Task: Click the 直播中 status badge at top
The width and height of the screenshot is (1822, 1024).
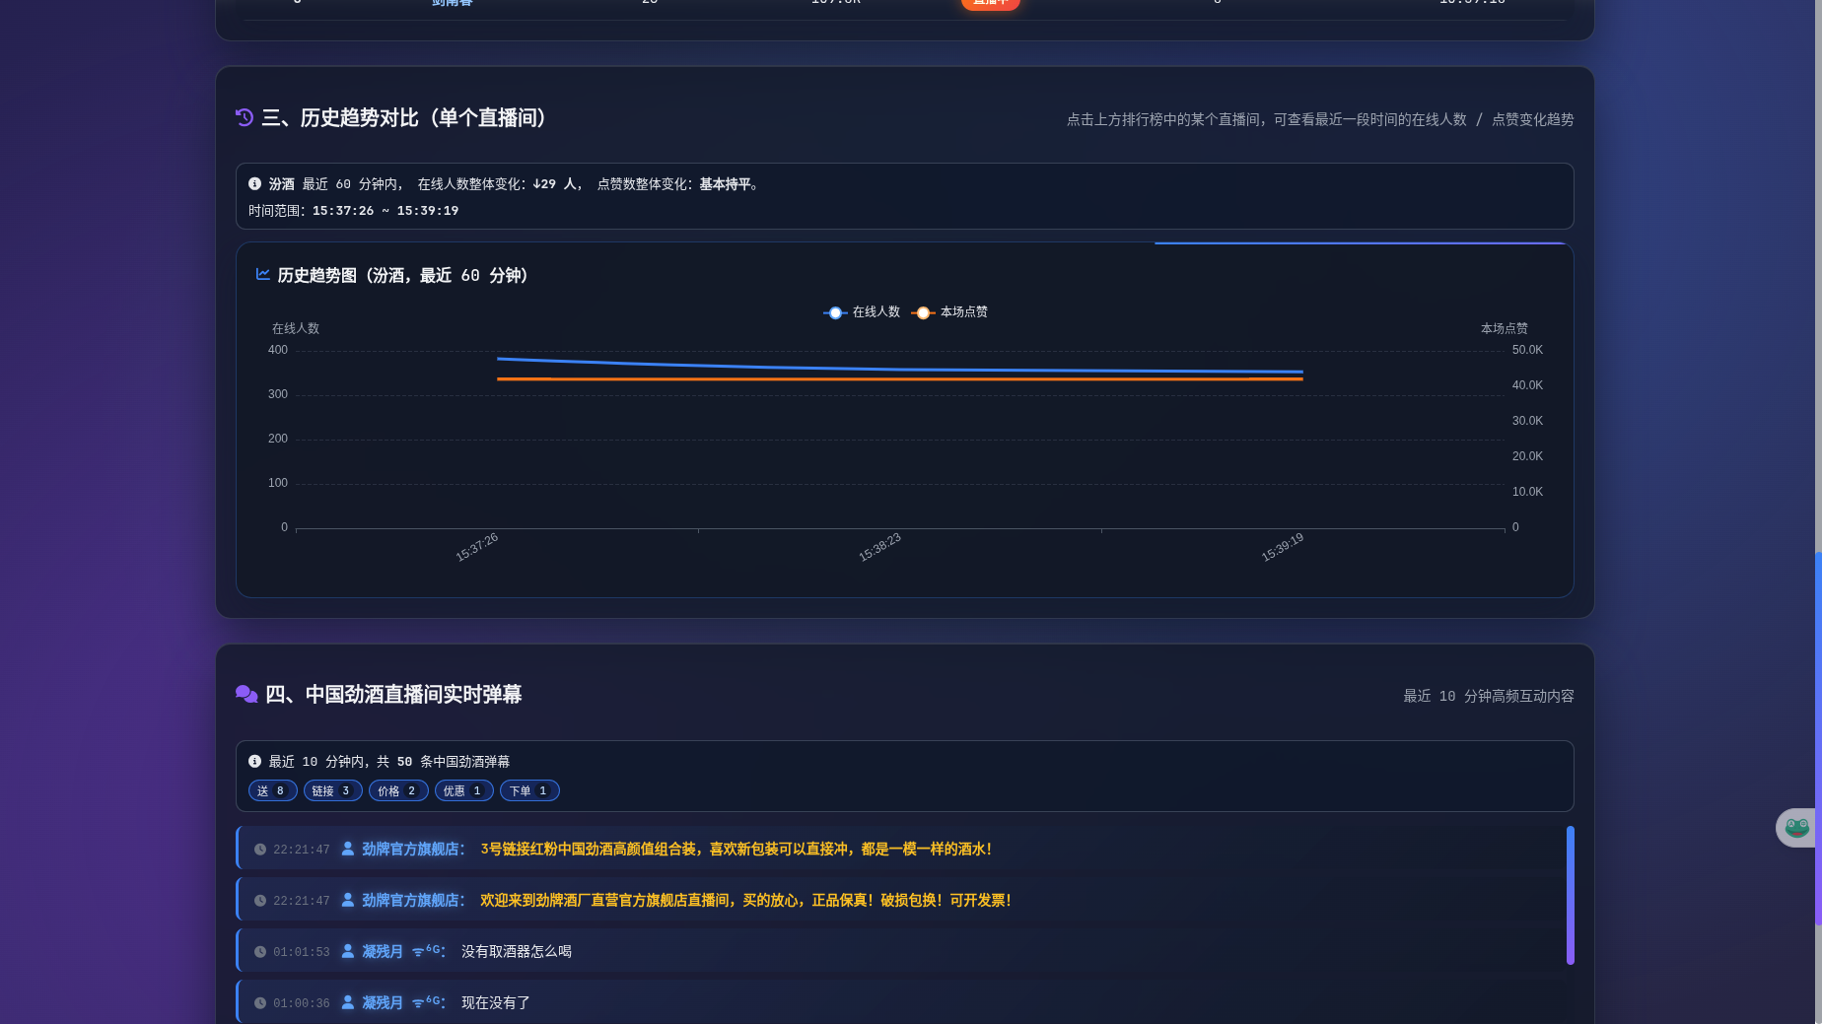Action: tap(990, 3)
